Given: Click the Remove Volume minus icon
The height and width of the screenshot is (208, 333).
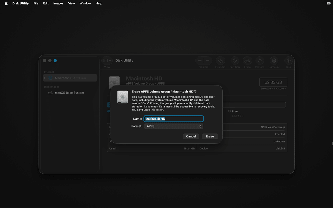Looking at the screenshot, I should coord(208,61).
